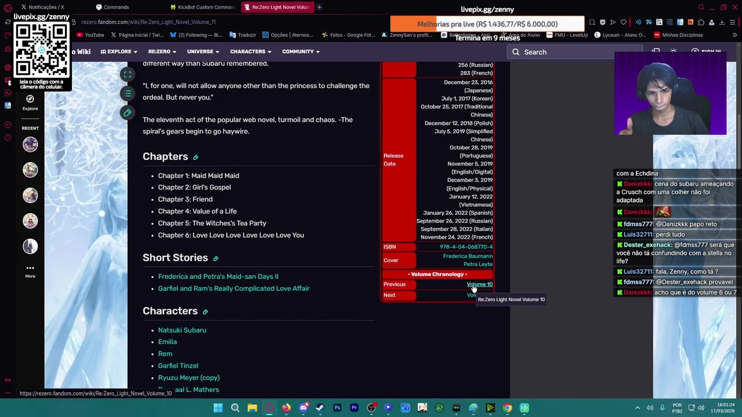The image size is (742, 417).
Task: Open Petra Leyte cover link
Action: (x=478, y=264)
